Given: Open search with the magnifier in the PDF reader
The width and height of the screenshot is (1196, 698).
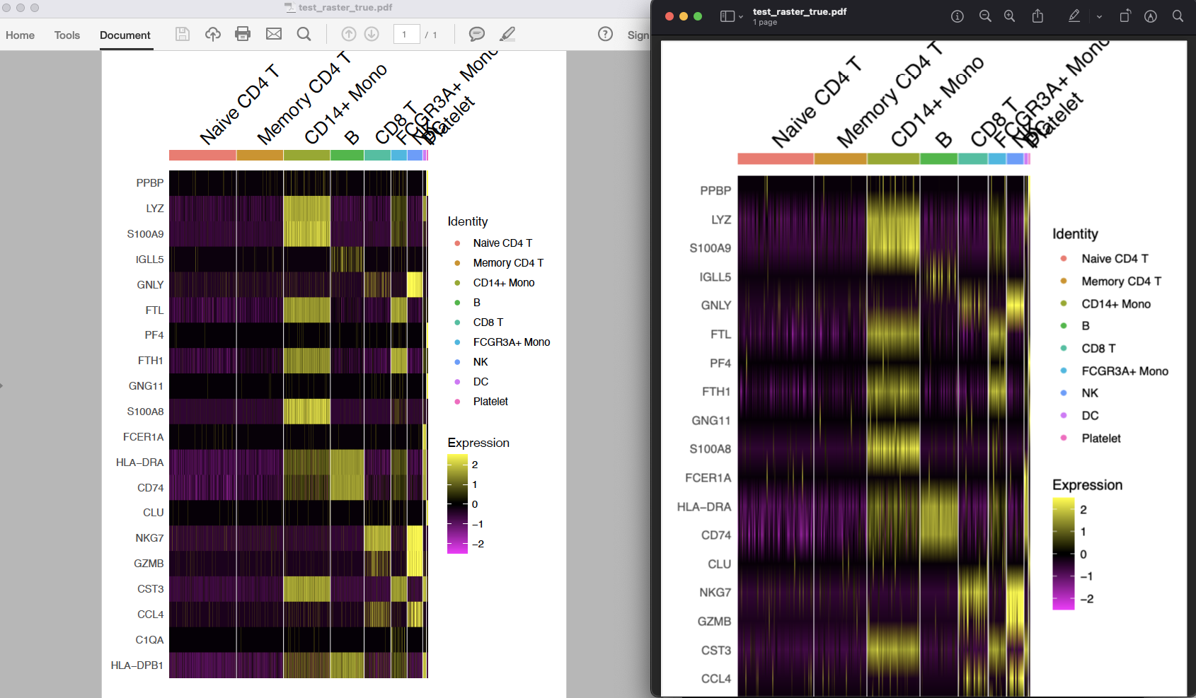Looking at the screenshot, I should [x=304, y=34].
